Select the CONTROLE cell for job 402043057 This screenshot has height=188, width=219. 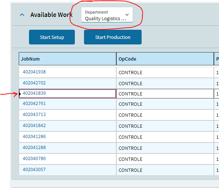point(165,170)
